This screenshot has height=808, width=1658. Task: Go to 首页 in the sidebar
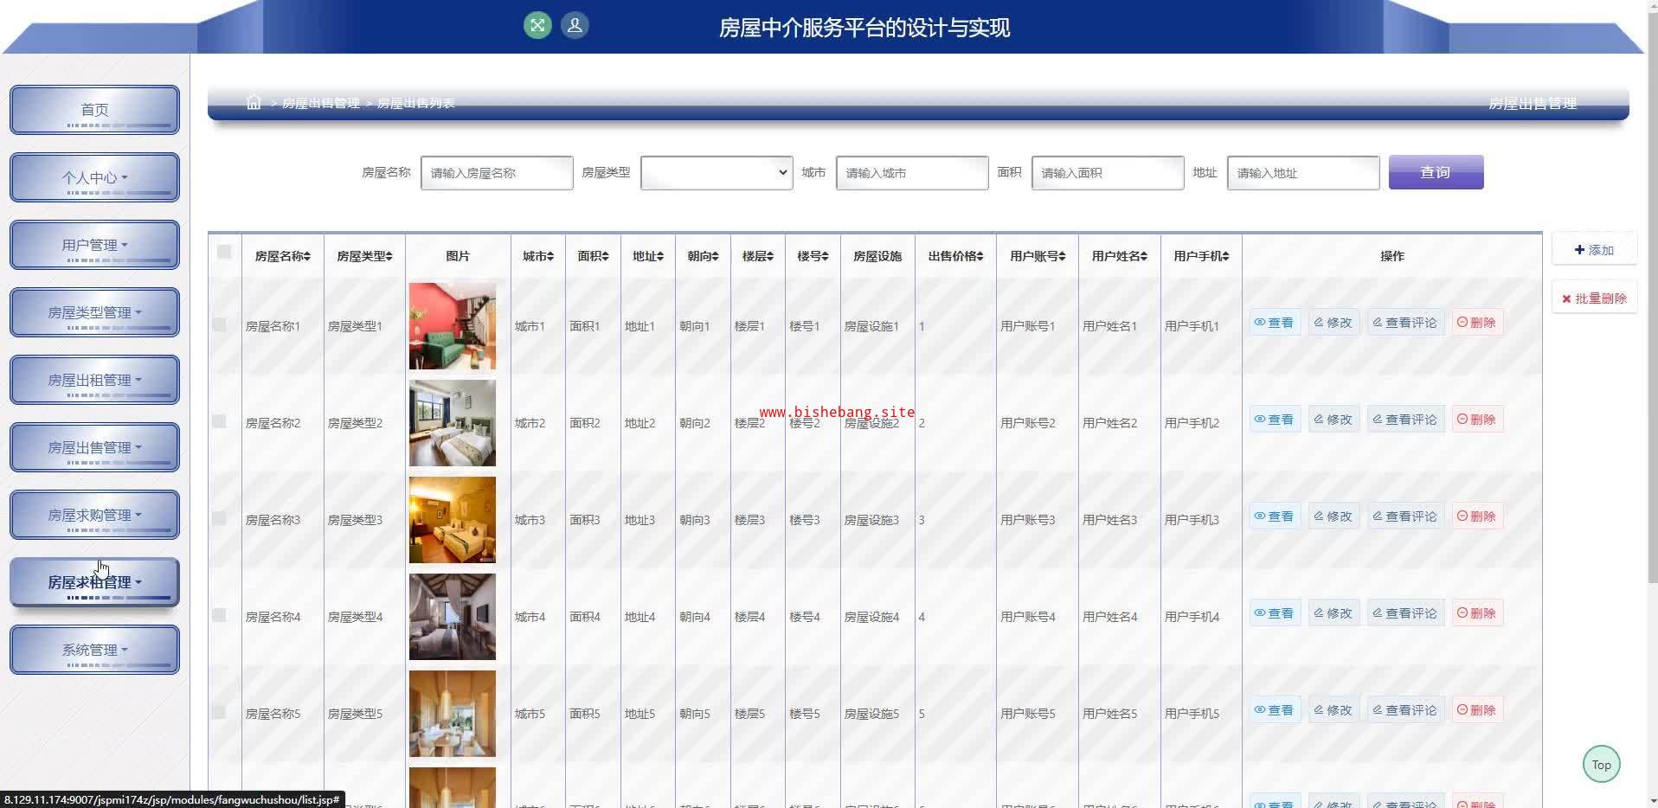point(94,110)
